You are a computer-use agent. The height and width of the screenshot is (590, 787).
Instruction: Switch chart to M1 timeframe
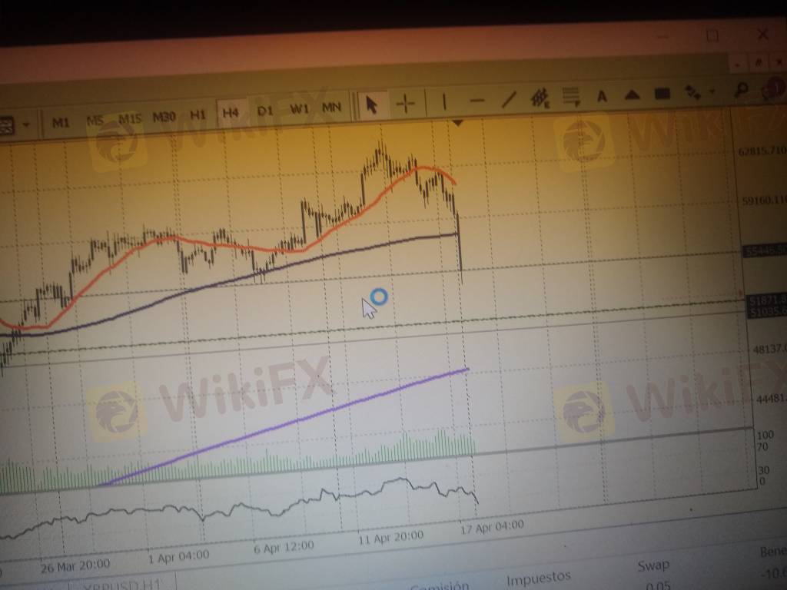coord(61,121)
